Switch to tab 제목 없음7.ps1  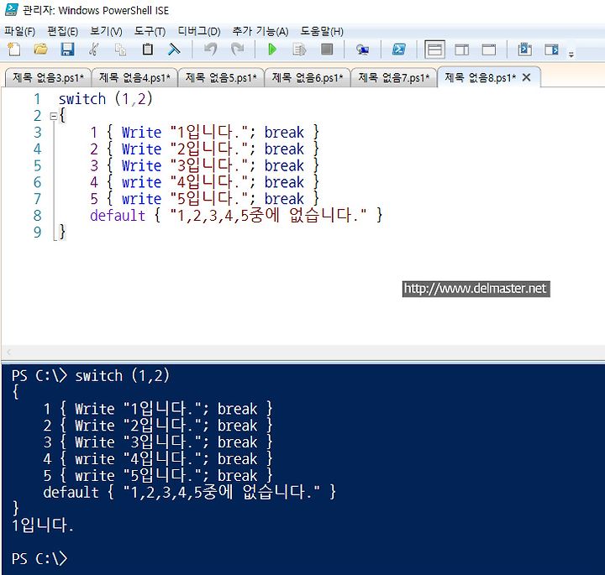pos(393,77)
